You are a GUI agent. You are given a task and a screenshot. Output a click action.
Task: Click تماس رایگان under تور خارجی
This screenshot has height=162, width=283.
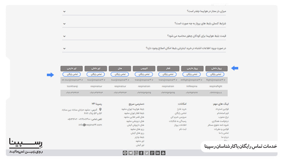tap(72, 74)
